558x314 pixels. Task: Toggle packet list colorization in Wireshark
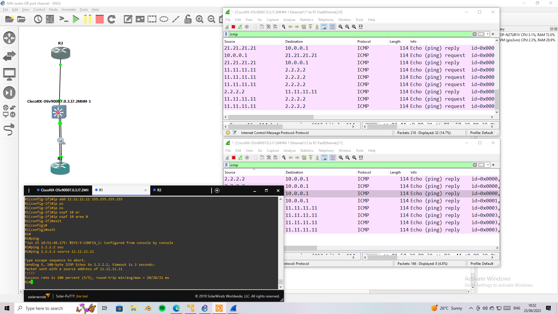tap(332, 27)
